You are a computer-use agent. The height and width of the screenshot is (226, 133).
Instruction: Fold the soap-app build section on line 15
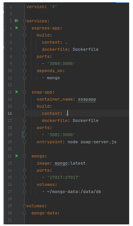point(24,106)
